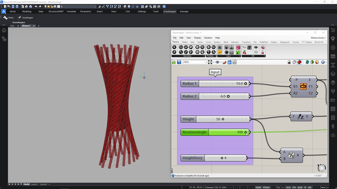Screen dimensions: 337x189
Task: Add a new drawing tab with plus button
Action: [39, 26]
